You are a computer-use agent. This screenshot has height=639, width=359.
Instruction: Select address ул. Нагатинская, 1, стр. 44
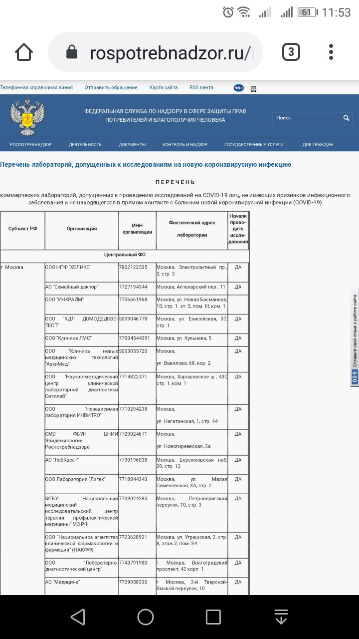187,421
